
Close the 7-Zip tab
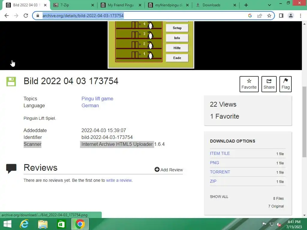[93, 5]
